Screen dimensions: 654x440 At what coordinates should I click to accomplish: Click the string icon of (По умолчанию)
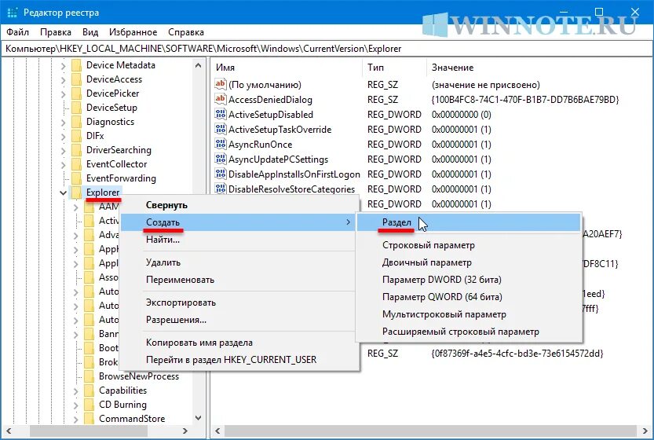220,84
